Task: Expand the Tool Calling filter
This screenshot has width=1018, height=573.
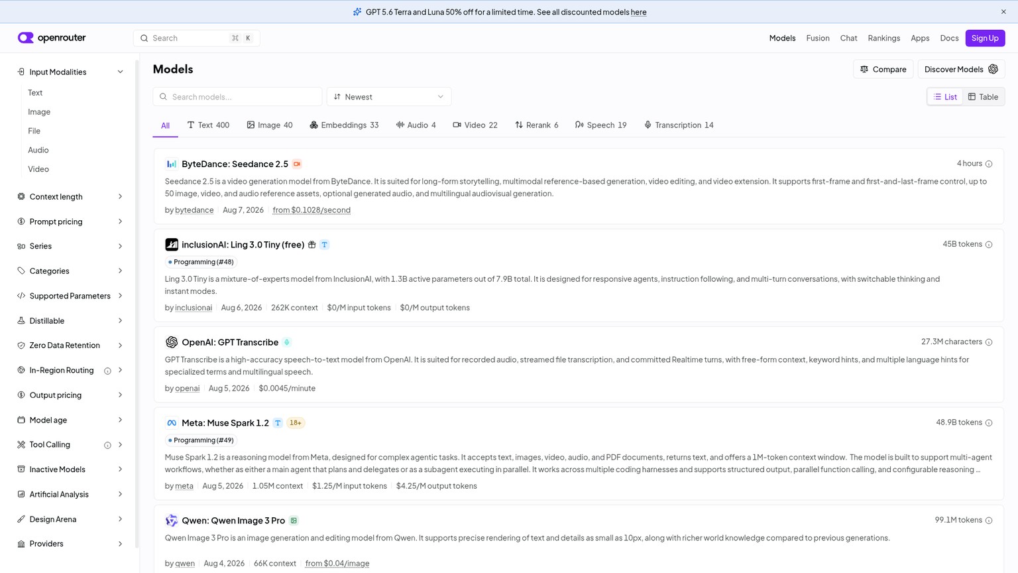Action: click(70, 444)
